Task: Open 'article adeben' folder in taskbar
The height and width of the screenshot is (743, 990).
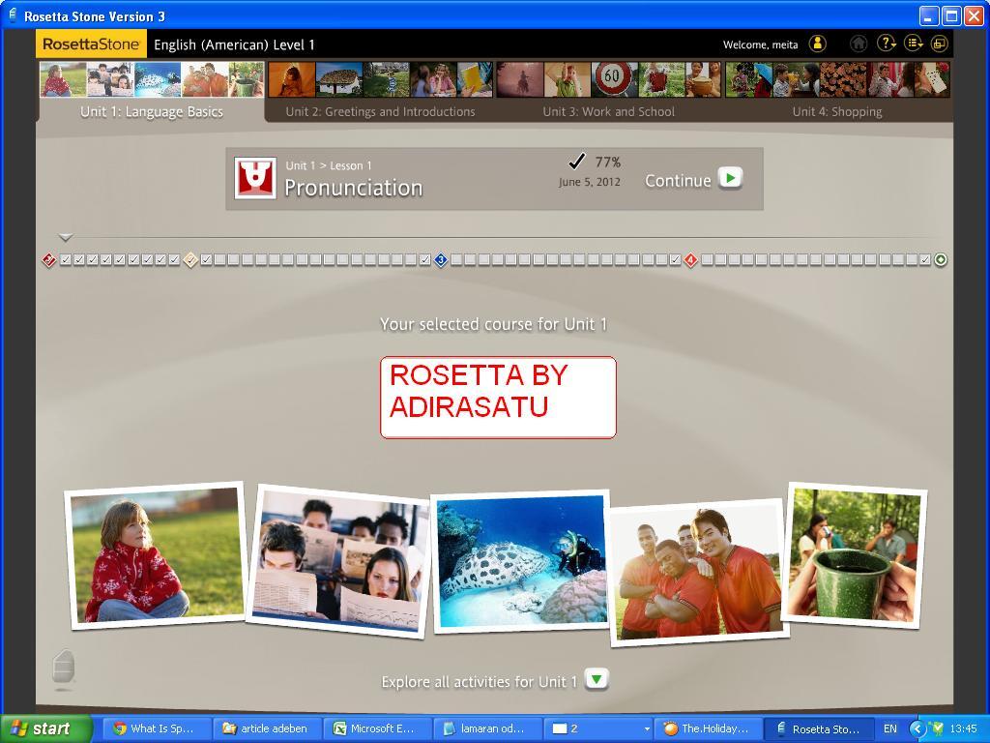Action: [267, 728]
